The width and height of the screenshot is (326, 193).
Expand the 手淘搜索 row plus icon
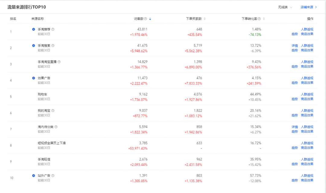point(34,46)
